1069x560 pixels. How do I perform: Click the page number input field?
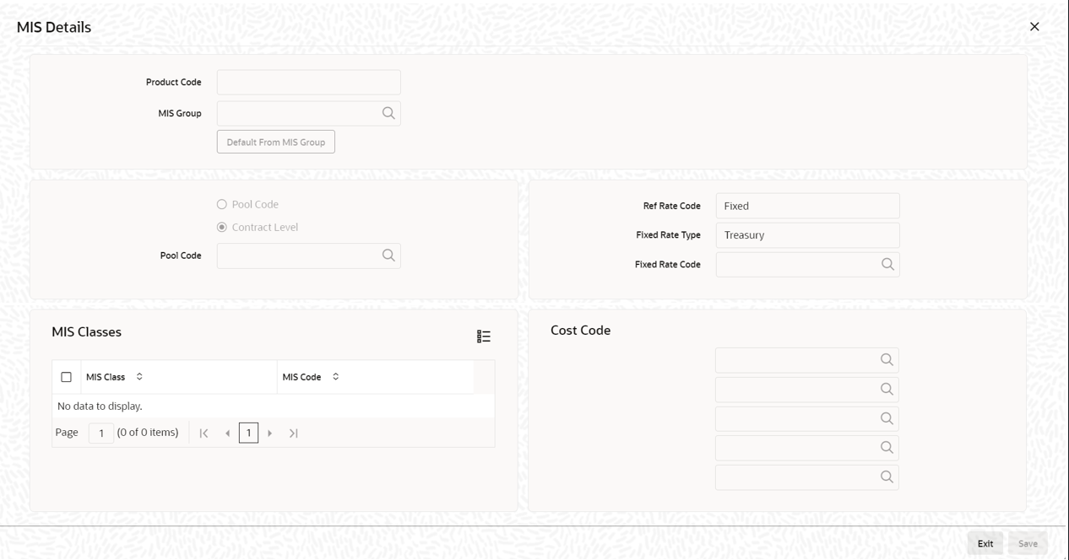tap(100, 433)
